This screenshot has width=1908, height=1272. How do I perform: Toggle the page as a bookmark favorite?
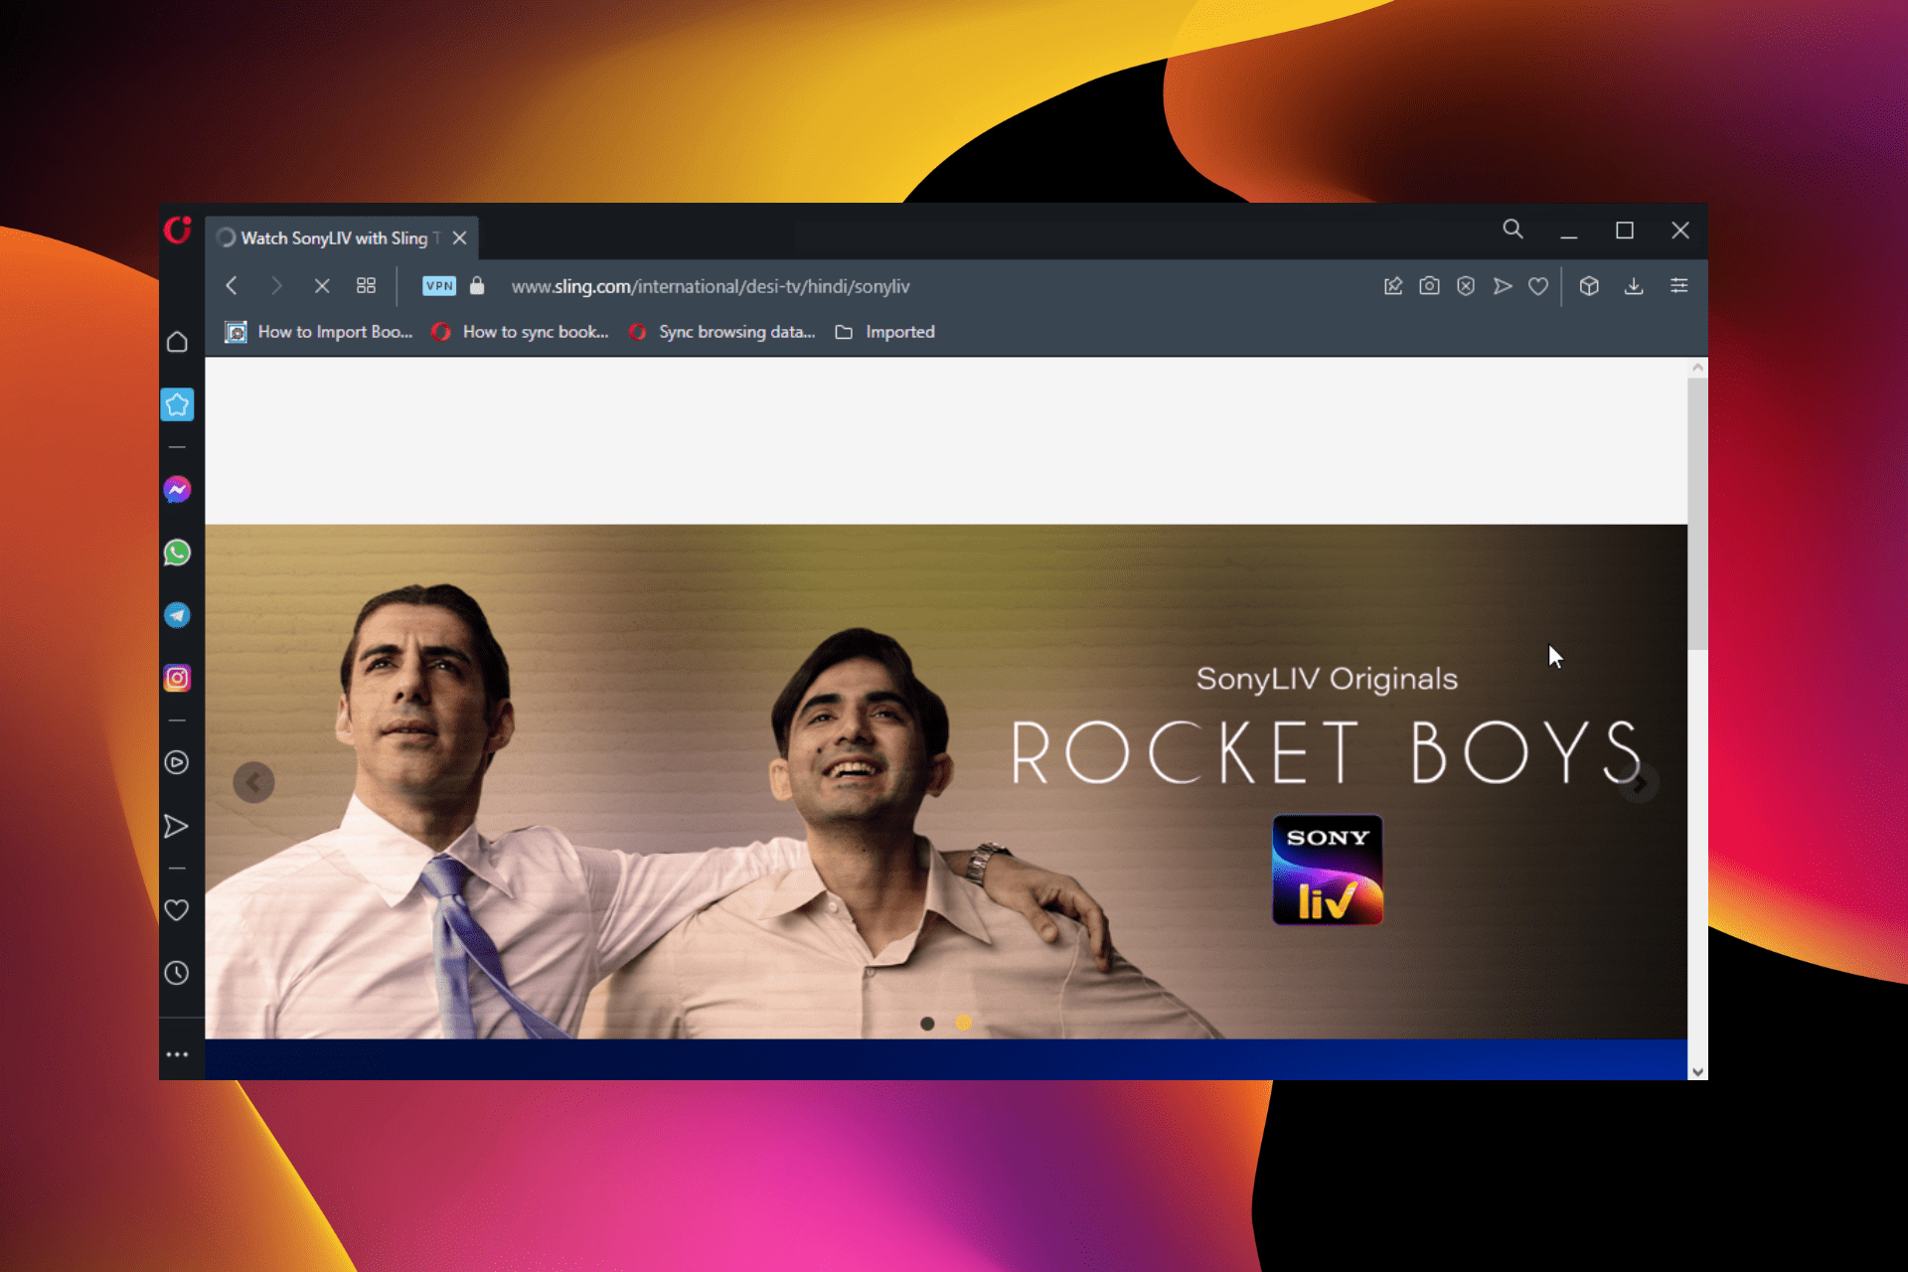(x=1538, y=286)
